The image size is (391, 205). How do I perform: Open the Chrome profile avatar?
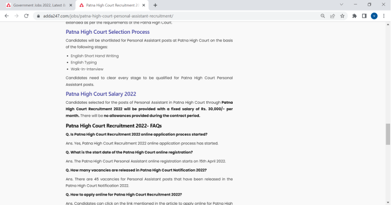[x=374, y=16]
